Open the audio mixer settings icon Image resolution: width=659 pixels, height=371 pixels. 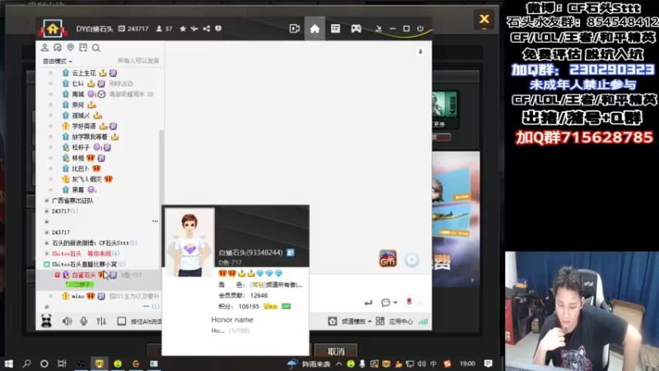click(101, 322)
